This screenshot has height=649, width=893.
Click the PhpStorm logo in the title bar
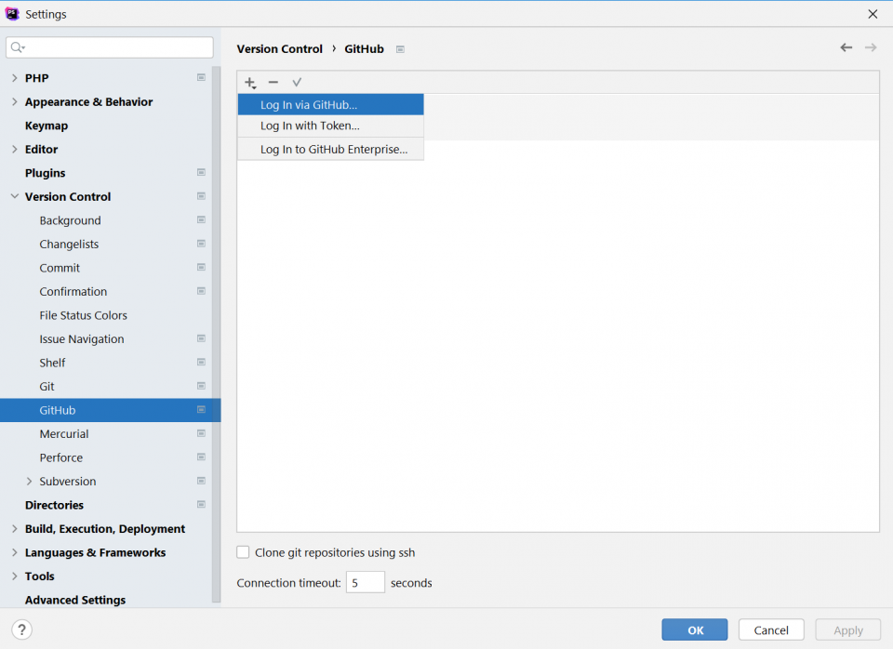click(x=12, y=14)
